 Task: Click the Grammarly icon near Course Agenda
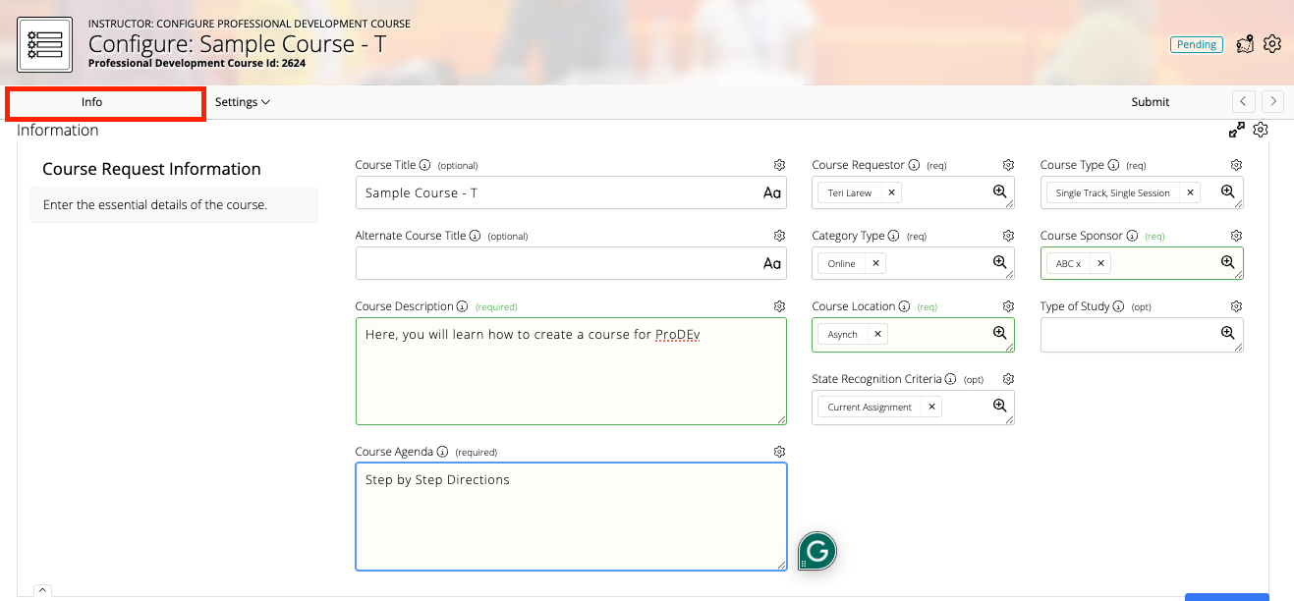(x=816, y=551)
